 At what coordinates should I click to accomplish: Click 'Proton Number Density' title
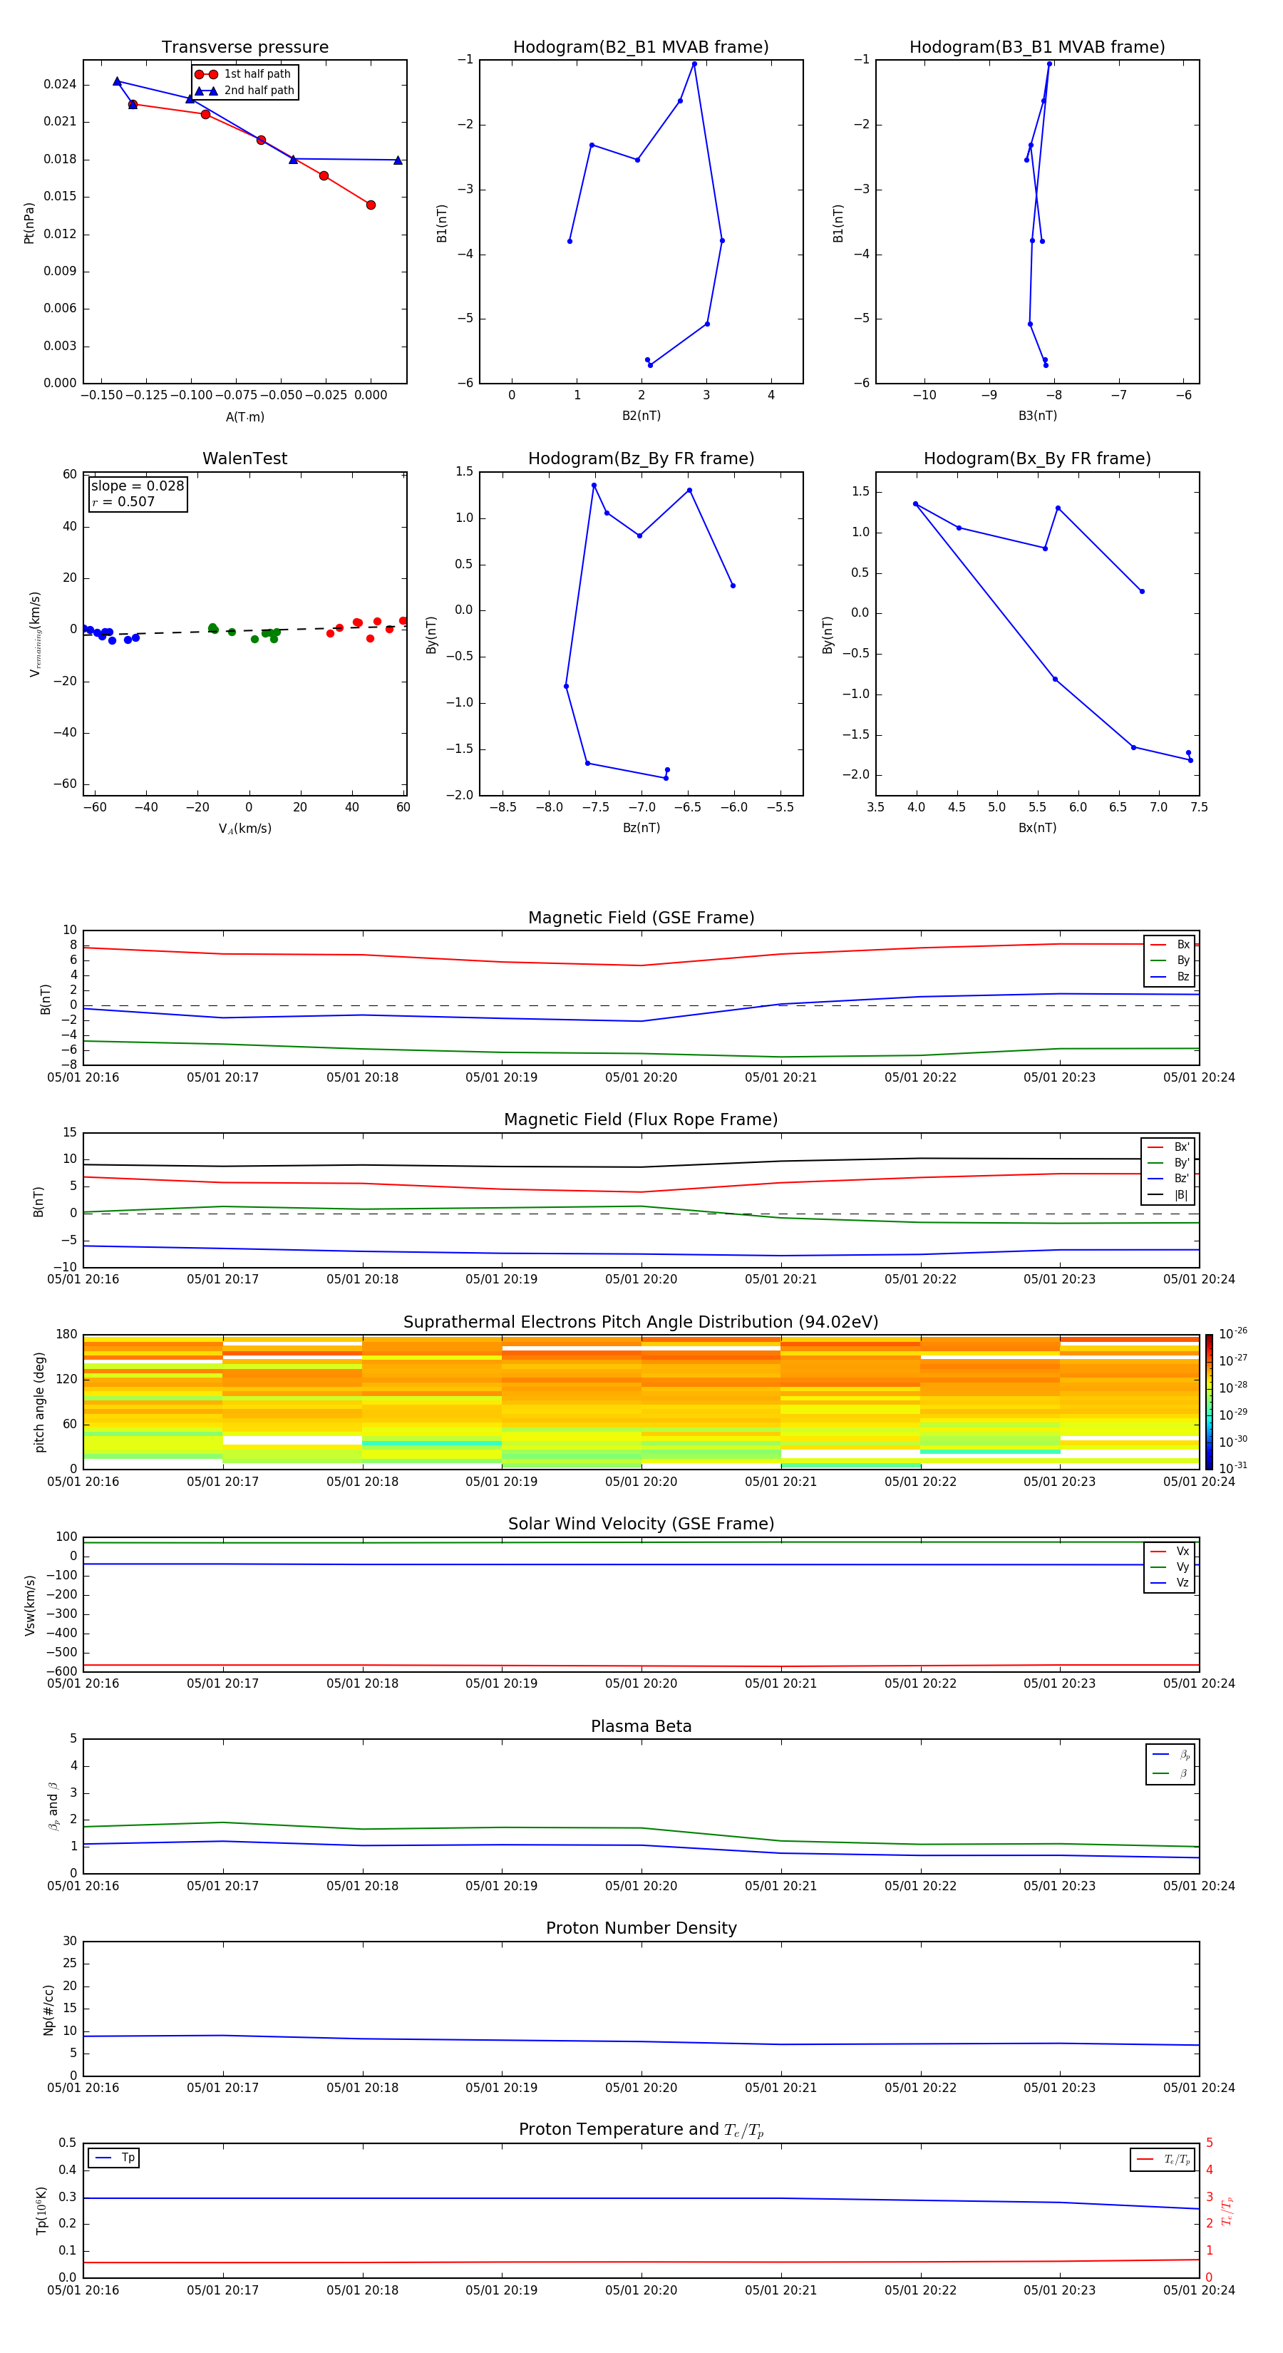coord(641,1928)
